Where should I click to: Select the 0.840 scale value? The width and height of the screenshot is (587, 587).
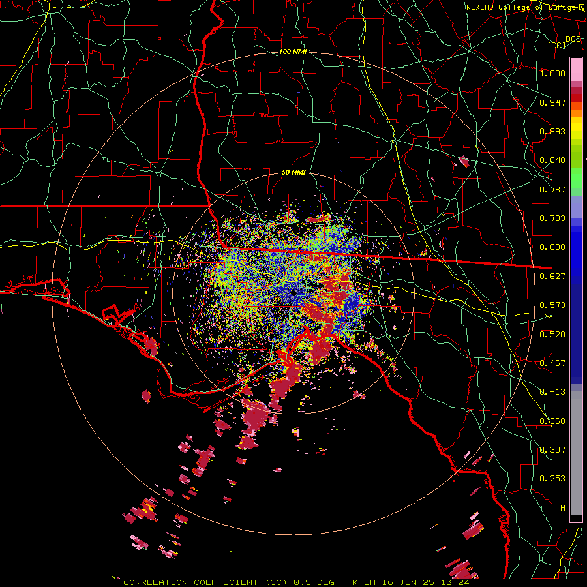pos(552,160)
